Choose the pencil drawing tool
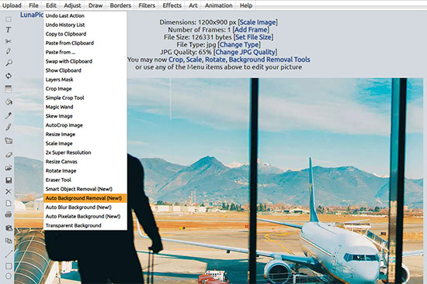The image size is (427, 284). tap(9, 51)
